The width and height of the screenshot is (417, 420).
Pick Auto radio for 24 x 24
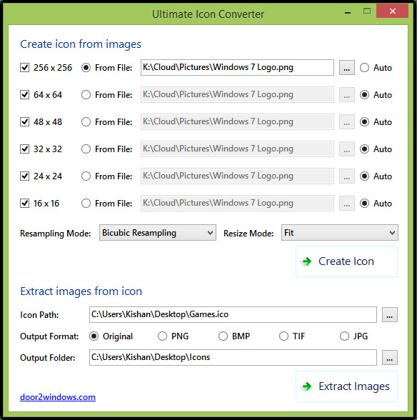364,176
